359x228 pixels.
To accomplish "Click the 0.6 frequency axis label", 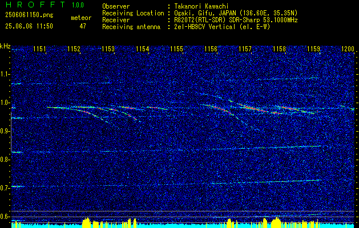I will (x=5, y=217).
